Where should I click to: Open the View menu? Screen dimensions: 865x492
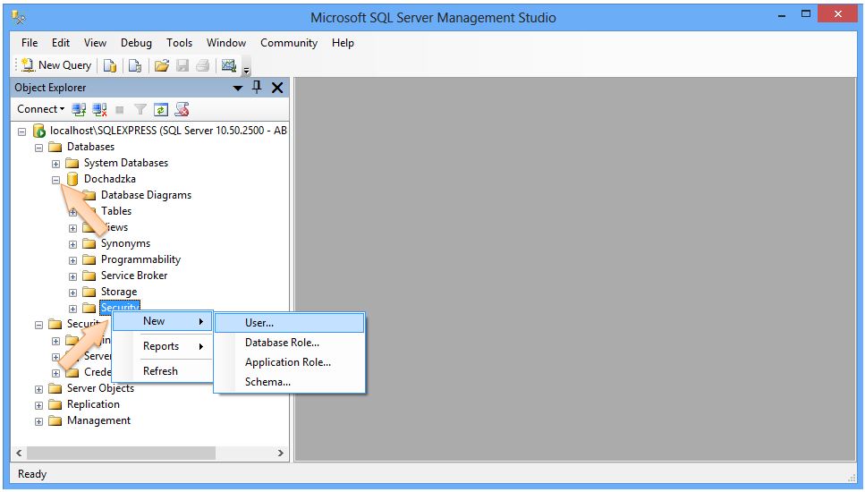click(x=95, y=43)
